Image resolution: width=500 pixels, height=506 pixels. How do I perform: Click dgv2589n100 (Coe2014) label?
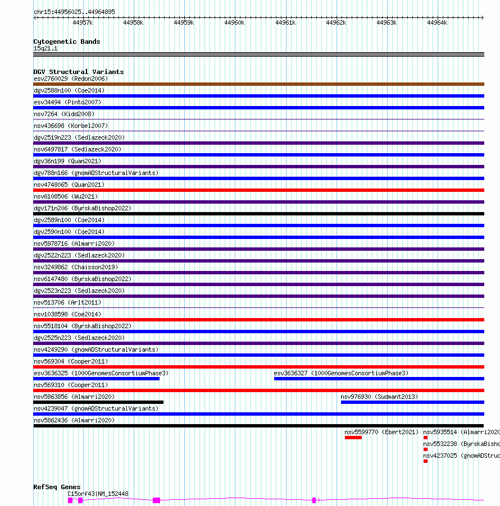coord(69,220)
